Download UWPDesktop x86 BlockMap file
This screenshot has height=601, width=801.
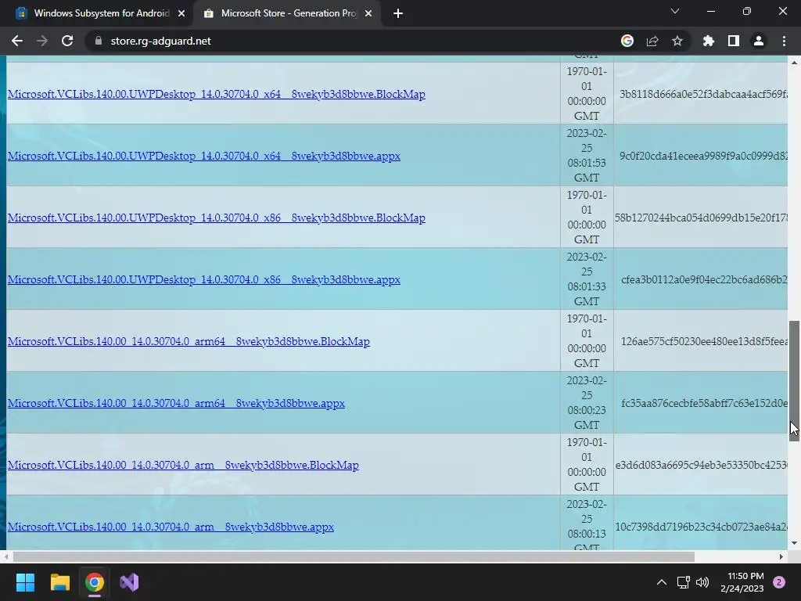[216, 218]
